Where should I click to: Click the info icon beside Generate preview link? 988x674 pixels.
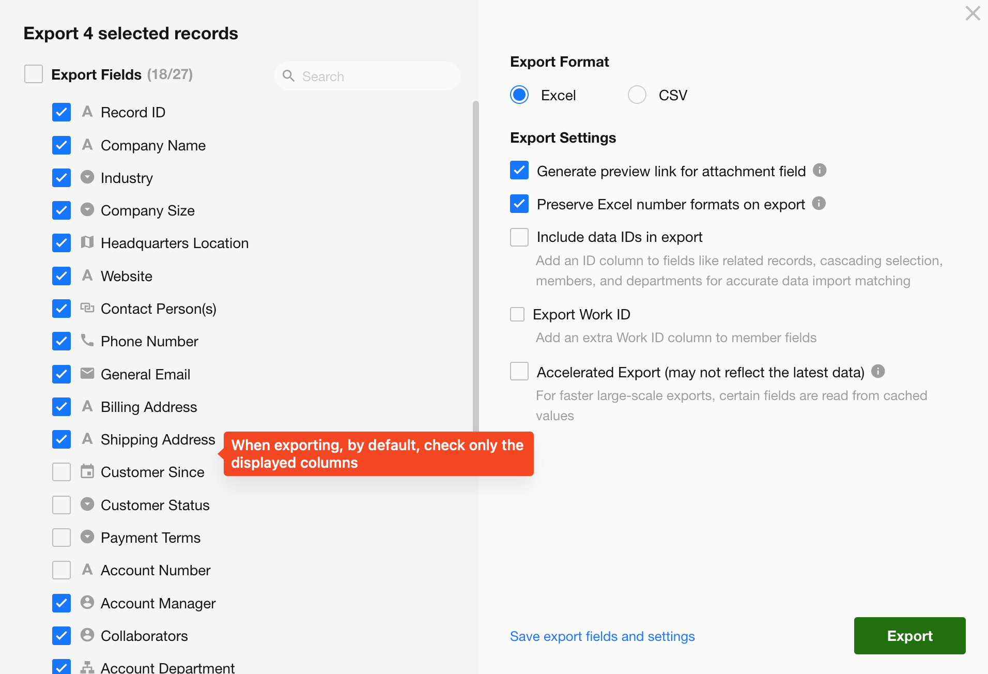(x=820, y=170)
